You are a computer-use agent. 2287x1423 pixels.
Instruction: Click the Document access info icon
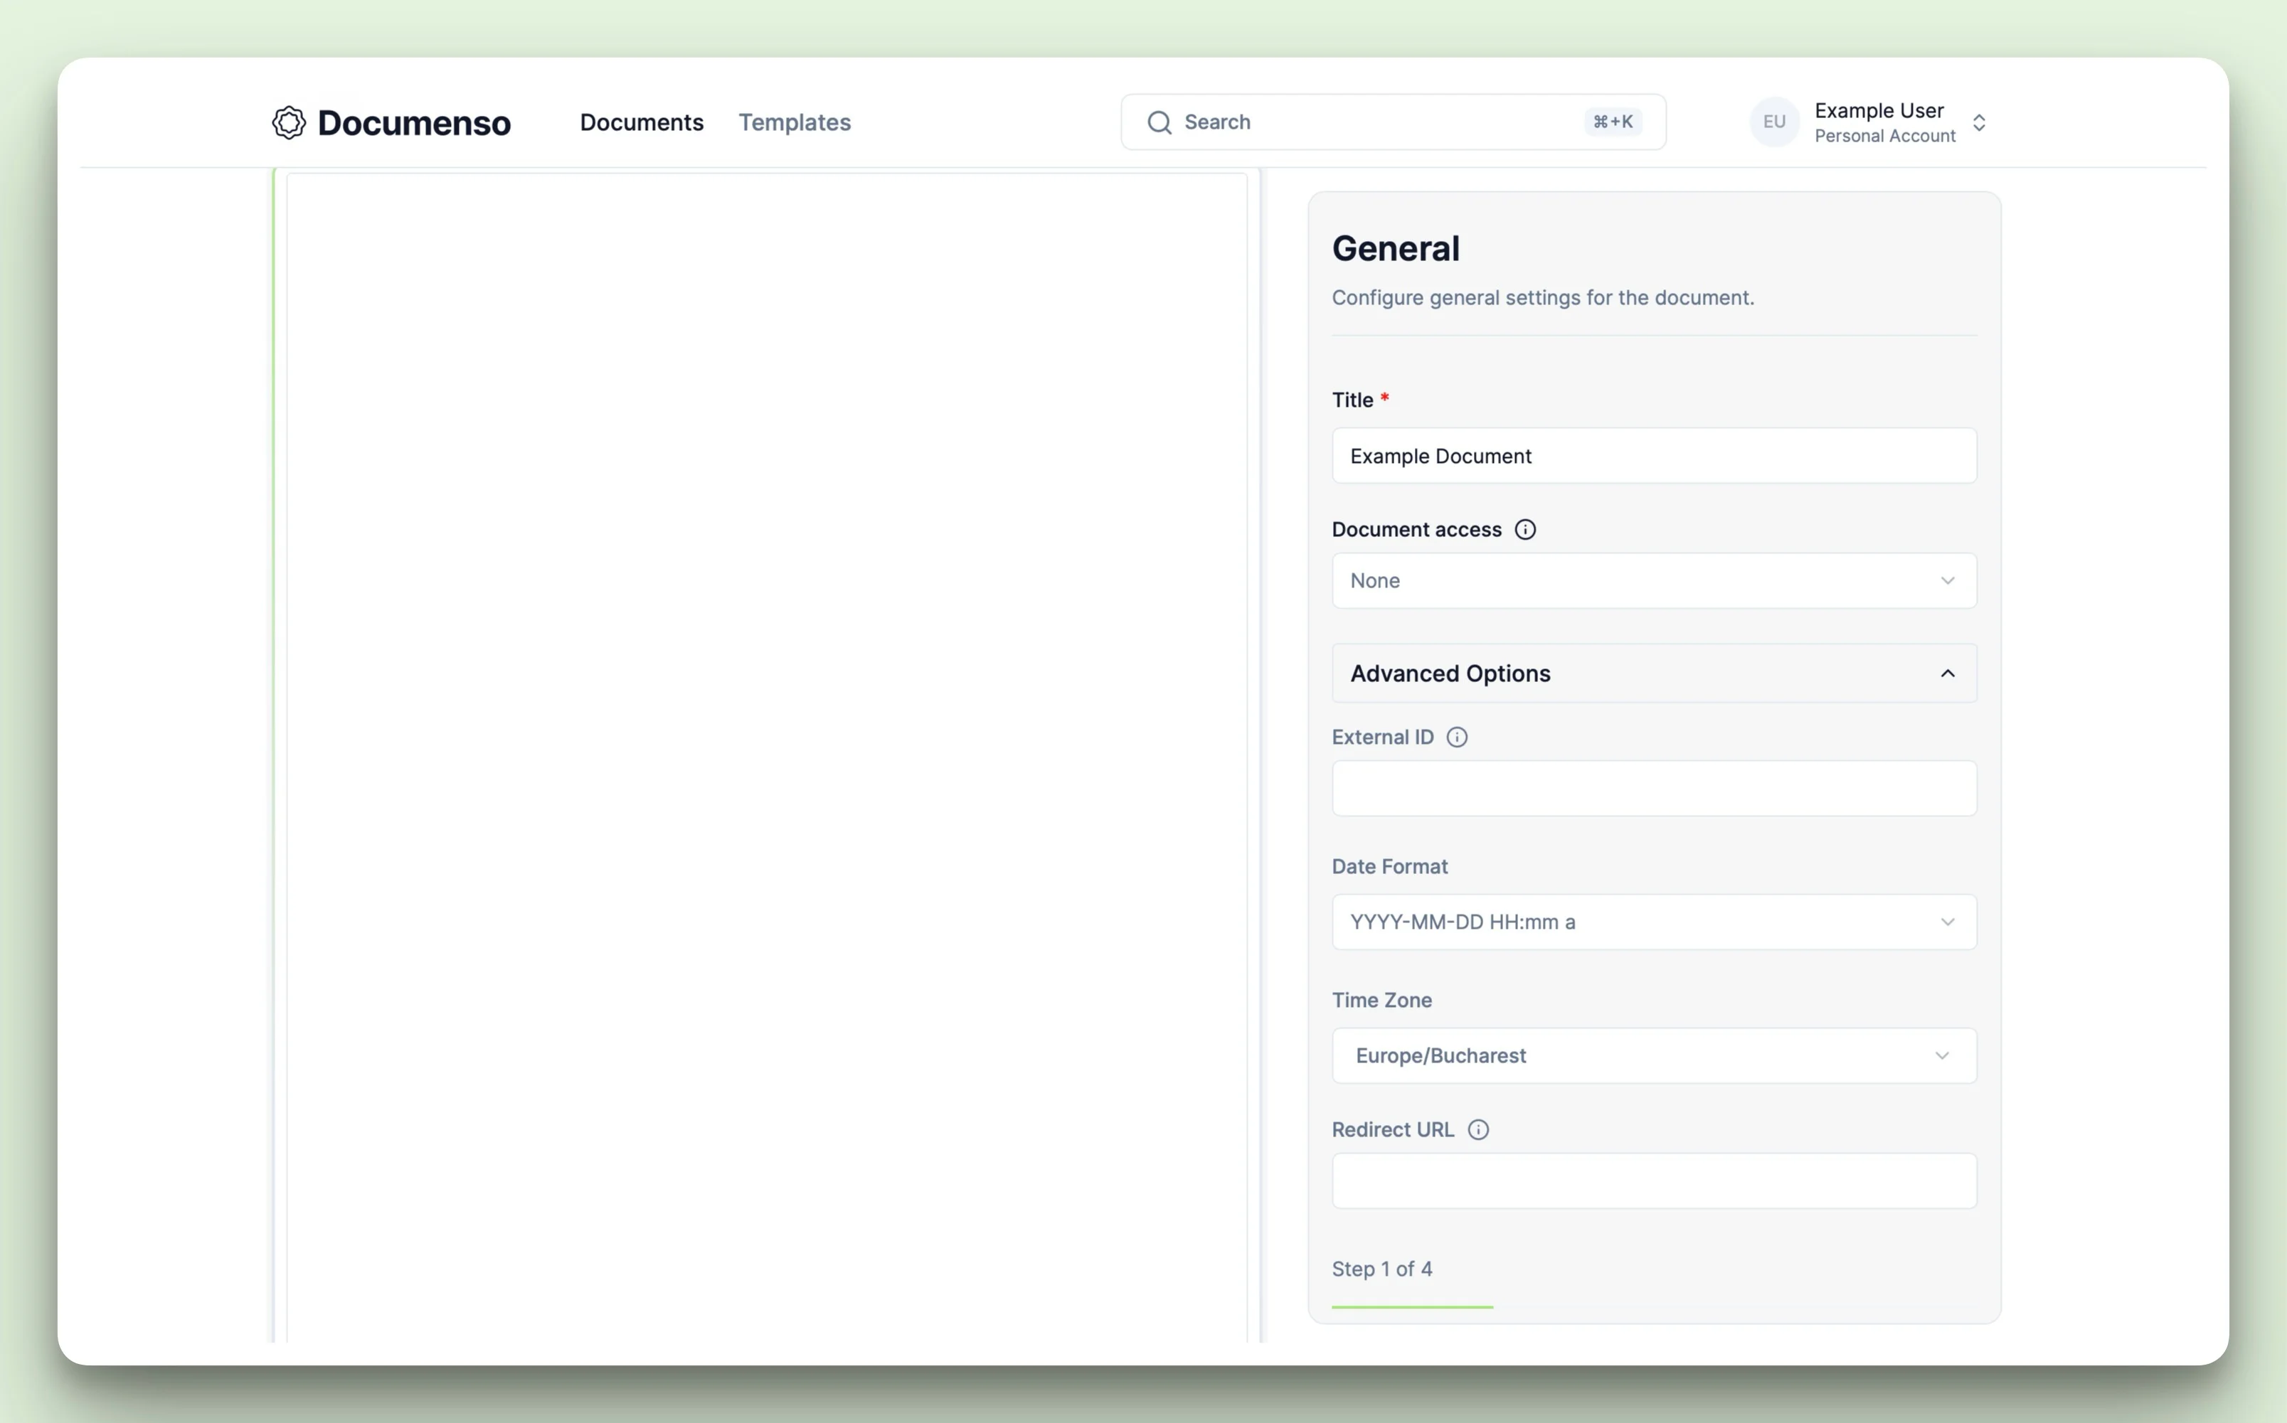tap(1524, 530)
